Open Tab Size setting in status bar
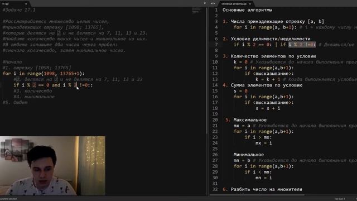The image size is (357, 201). point(340,199)
